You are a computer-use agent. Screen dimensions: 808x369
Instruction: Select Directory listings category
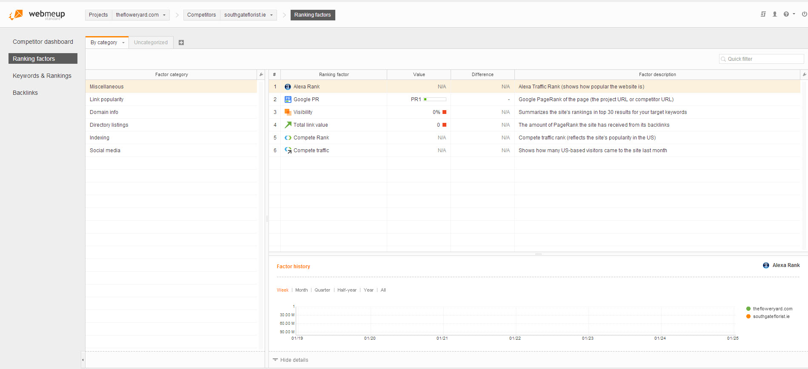tap(171, 125)
